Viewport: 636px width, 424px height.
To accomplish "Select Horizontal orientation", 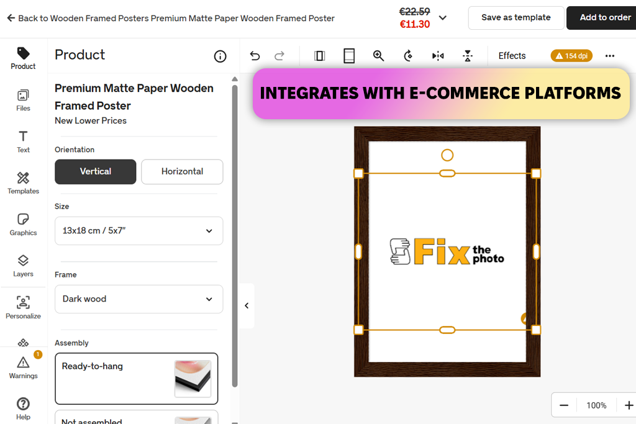I will pos(182,171).
